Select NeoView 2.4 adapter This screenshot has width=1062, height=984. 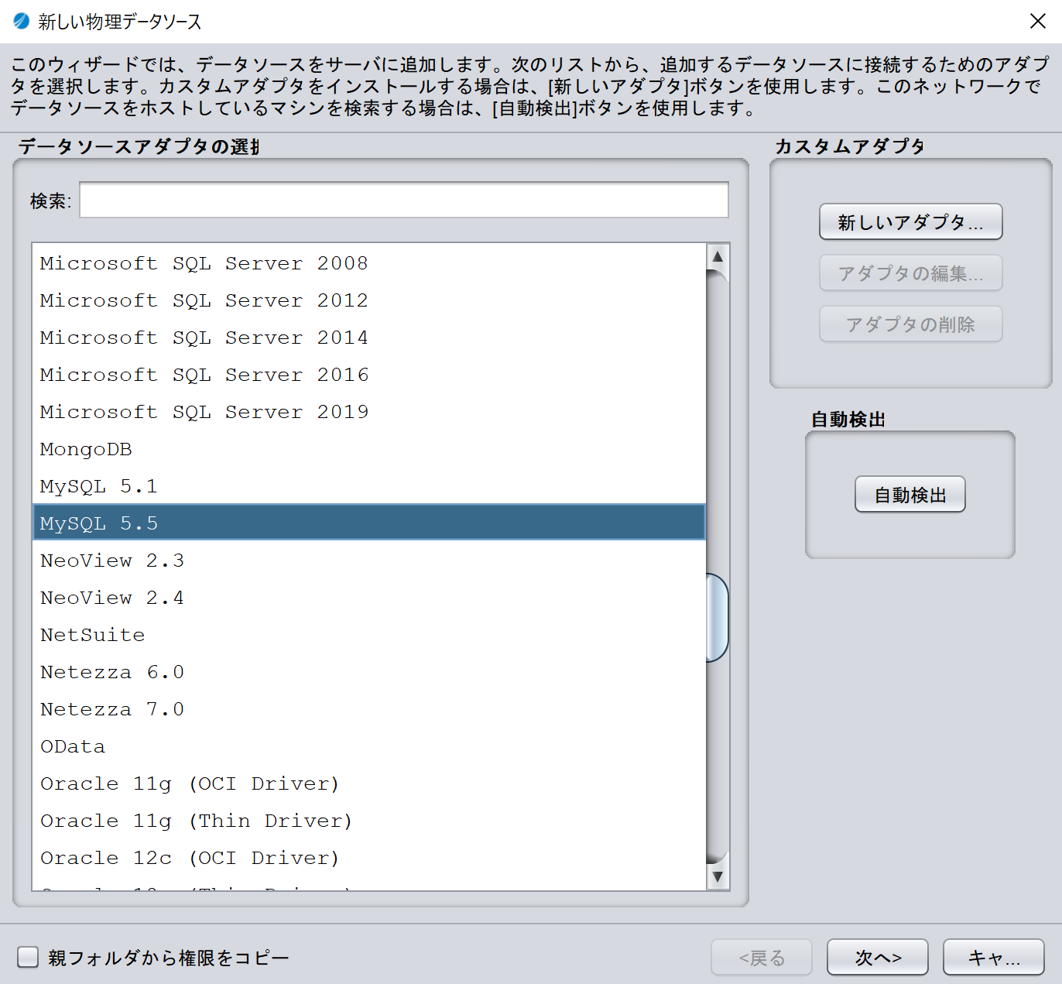pyautogui.click(x=369, y=598)
